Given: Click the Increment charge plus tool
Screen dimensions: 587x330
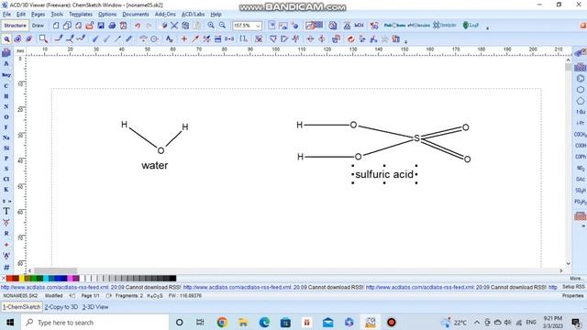Looking at the screenshot, I should pyautogui.click(x=183, y=38).
